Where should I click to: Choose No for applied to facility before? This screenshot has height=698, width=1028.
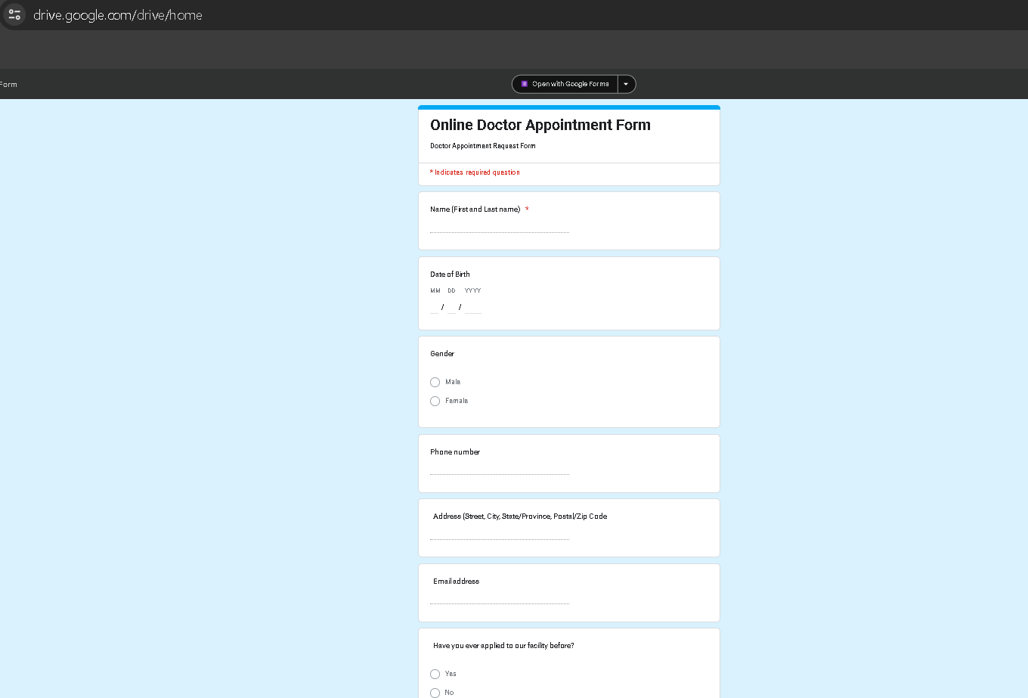pos(435,692)
